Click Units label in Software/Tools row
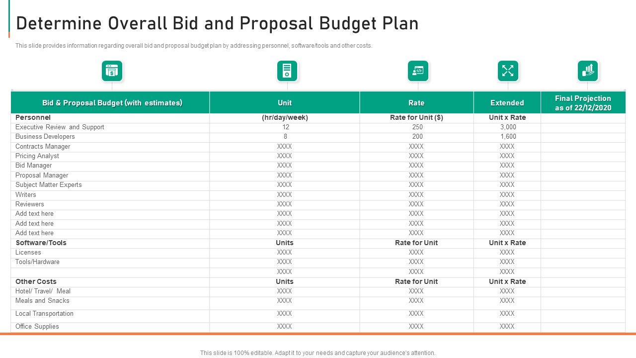This screenshot has height=358, width=636. [x=285, y=243]
